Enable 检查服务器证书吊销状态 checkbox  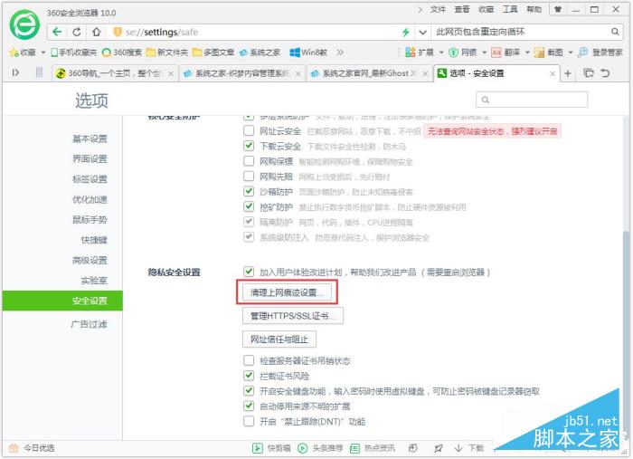click(249, 360)
